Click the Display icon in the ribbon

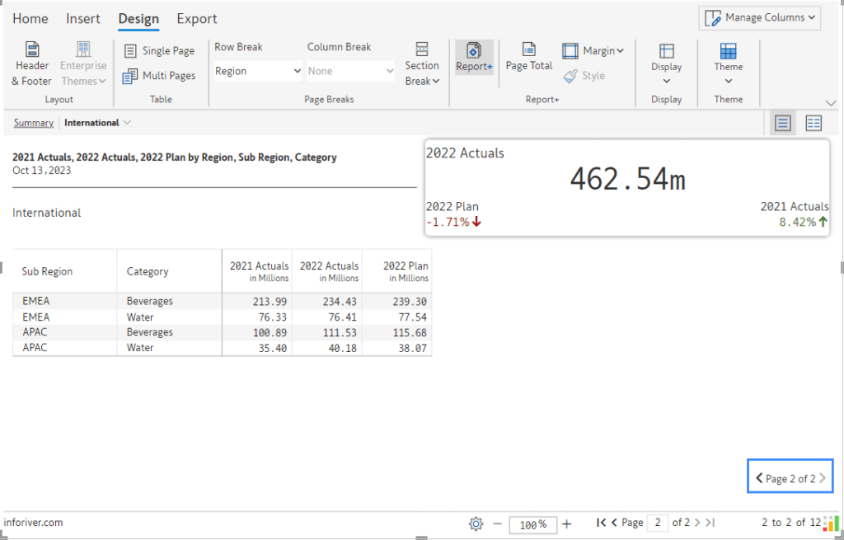click(666, 64)
